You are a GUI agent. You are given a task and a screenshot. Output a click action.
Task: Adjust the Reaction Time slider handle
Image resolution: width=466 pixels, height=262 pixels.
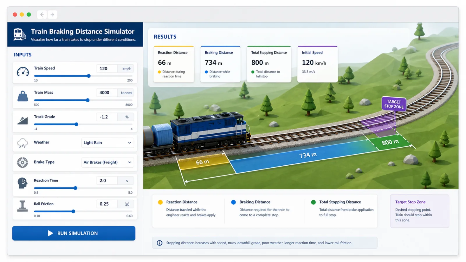(75, 188)
